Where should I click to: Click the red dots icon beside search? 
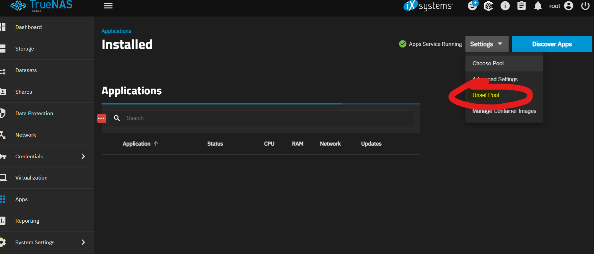tap(102, 118)
